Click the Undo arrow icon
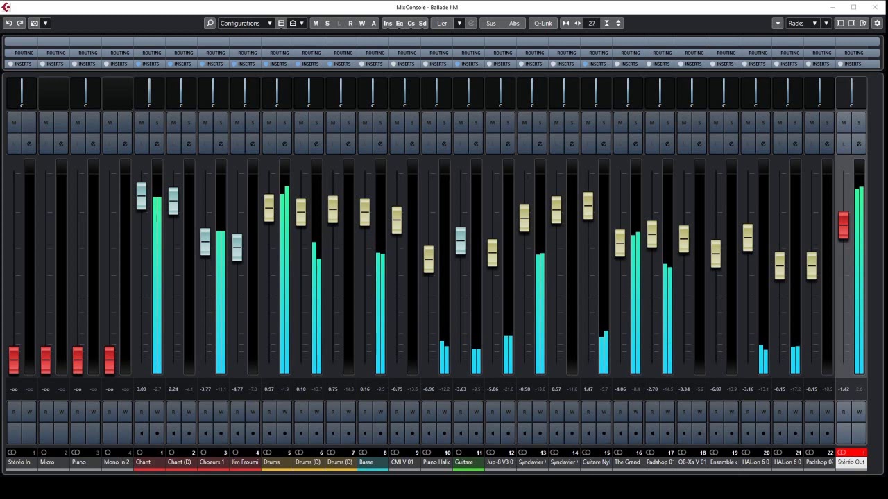 click(x=9, y=23)
